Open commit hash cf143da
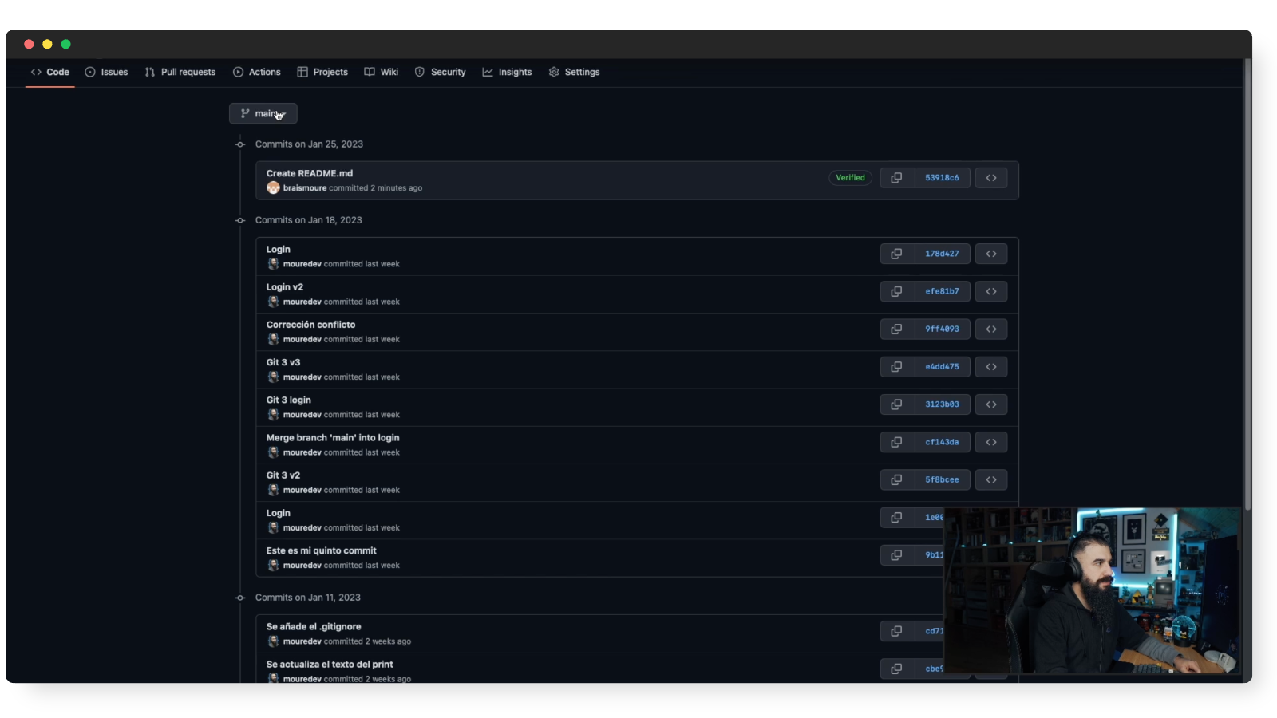This screenshot has width=1277, height=718. [942, 442]
